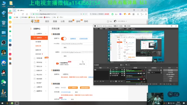Toggle lock on the selected 文本(GDI+) source

pyautogui.click(x=124, y=72)
